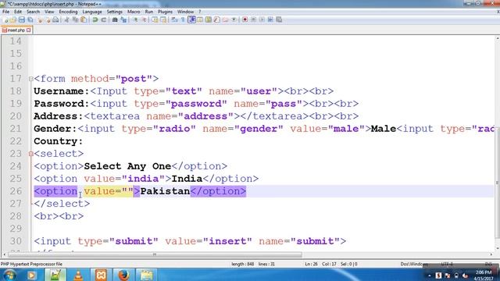Screen dimensions: 500x281
Task: Show hidden system tray icons arrow
Action: click(429, 276)
